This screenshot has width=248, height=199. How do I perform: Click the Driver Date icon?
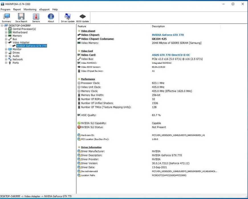(x=79, y=167)
